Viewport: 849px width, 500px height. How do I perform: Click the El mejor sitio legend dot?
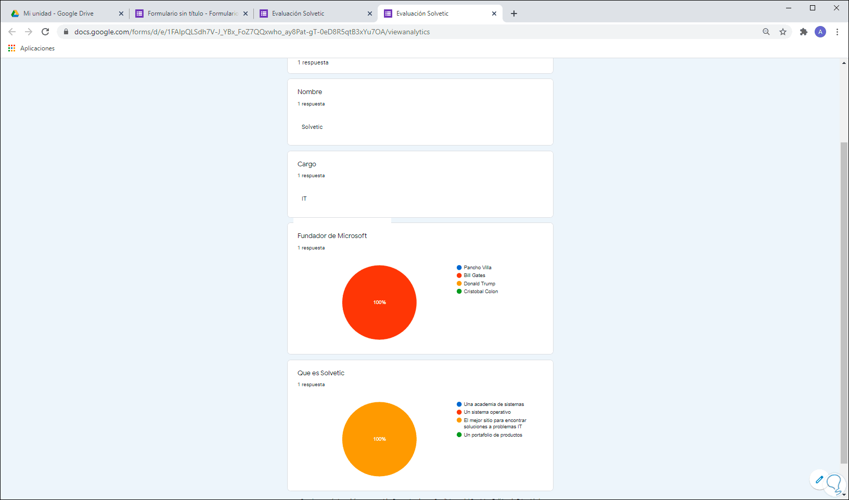point(459,420)
